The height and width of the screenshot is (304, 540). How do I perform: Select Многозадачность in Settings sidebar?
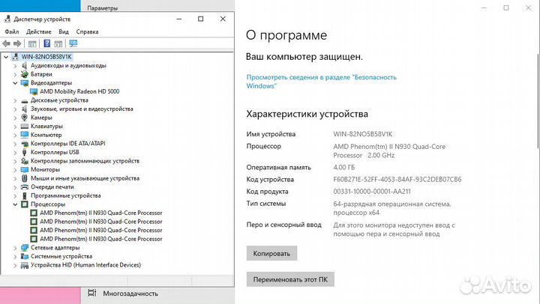[x=130, y=294]
